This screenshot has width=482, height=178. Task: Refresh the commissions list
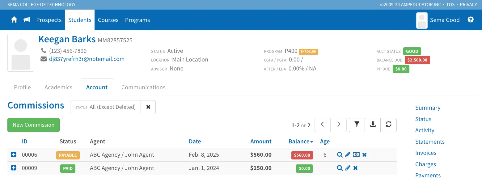[x=389, y=125]
